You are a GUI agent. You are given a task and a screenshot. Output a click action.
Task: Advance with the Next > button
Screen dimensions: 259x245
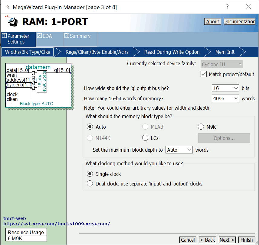tap(227, 240)
